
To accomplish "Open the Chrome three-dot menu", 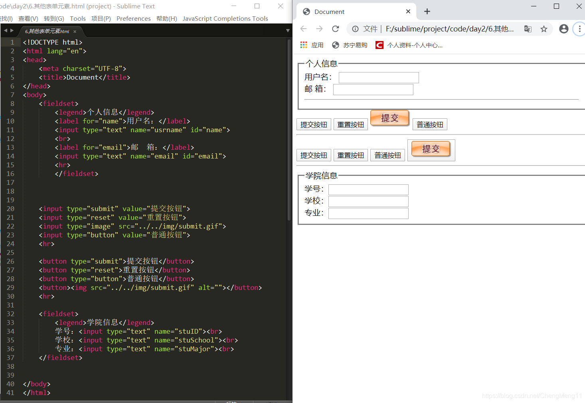I will point(579,29).
